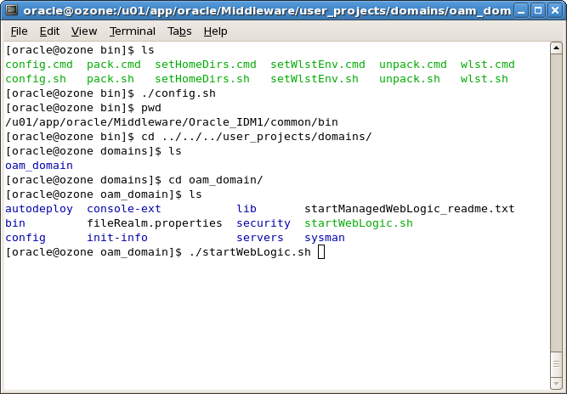Click the scrollbar up arrow
The width and height of the screenshot is (567, 394).
pyautogui.click(x=556, y=48)
